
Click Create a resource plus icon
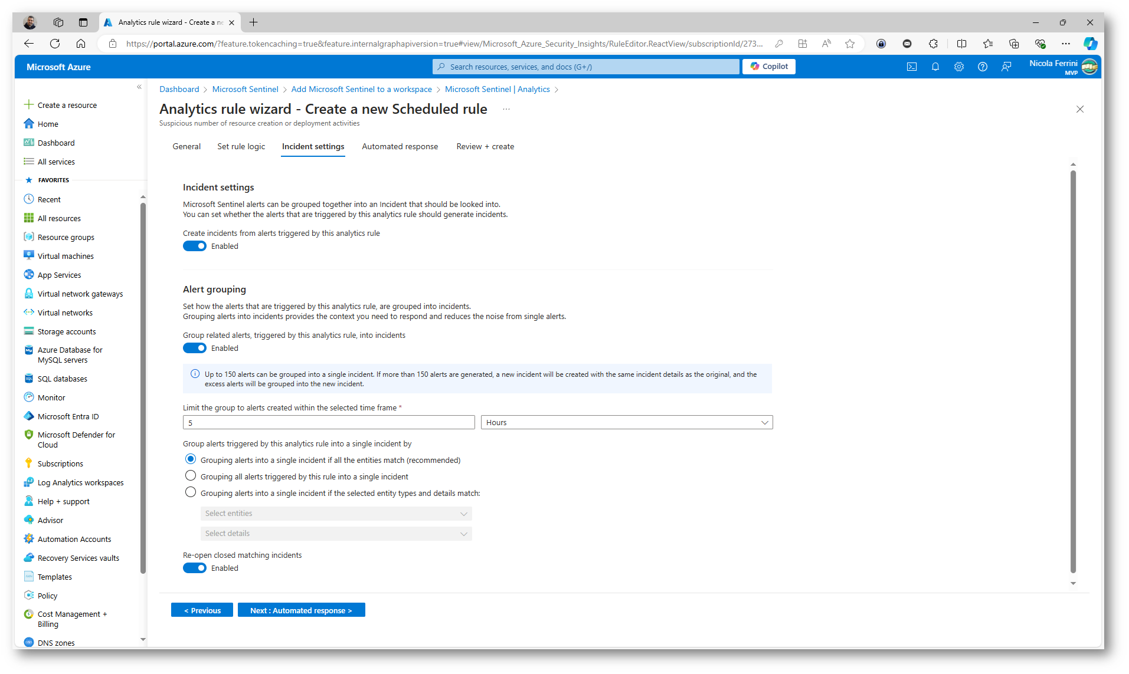(x=28, y=104)
